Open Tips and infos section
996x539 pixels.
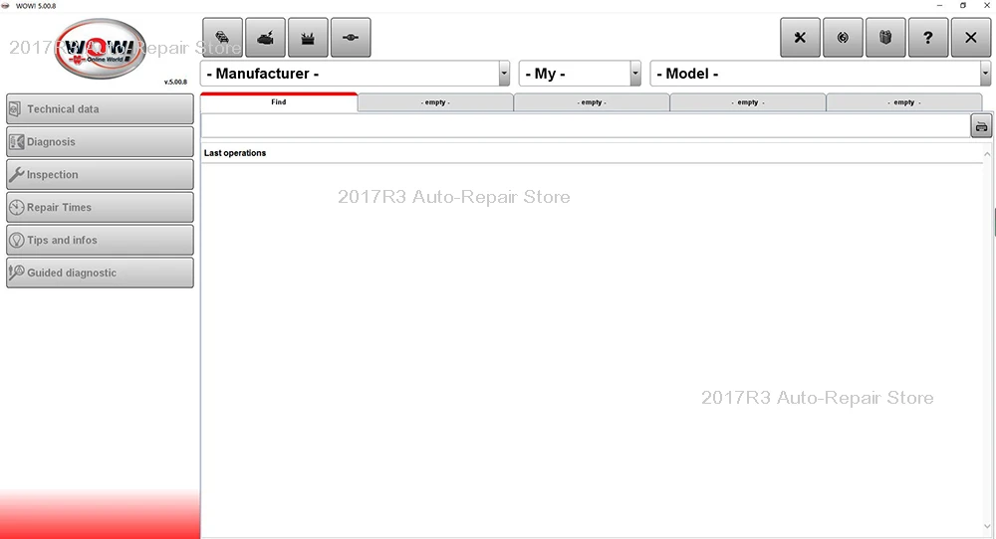tap(100, 241)
